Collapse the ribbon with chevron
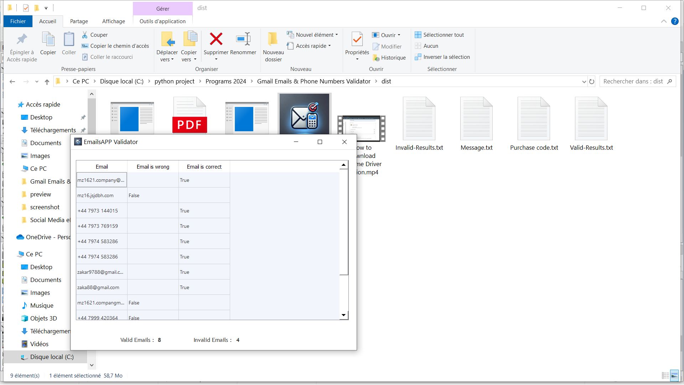The width and height of the screenshot is (684, 385). coord(664,21)
